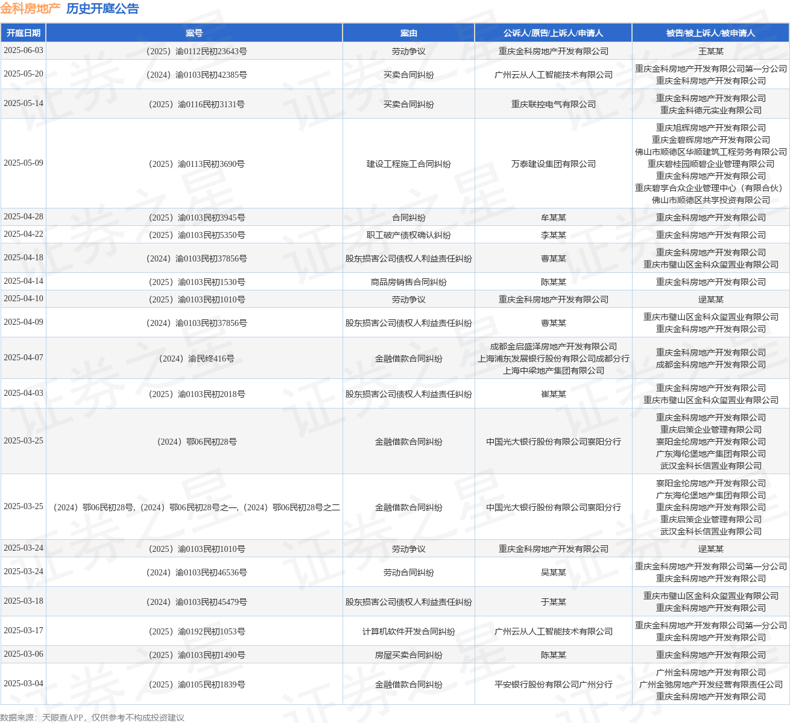Click the 金科房地产 title text

(x=30, y=8)
